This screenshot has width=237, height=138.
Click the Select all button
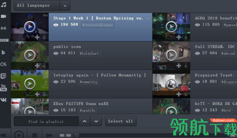(121, 121)
